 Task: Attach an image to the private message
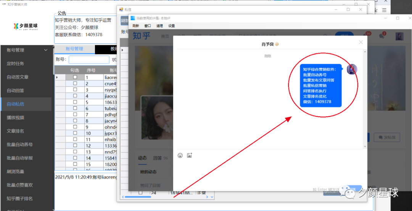click(190, 155)
